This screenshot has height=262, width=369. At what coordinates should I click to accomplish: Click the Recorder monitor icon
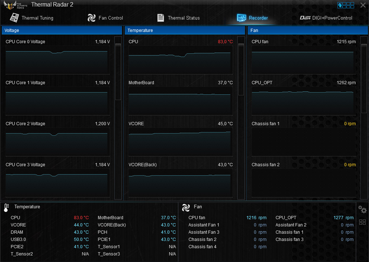coord(241,18)
